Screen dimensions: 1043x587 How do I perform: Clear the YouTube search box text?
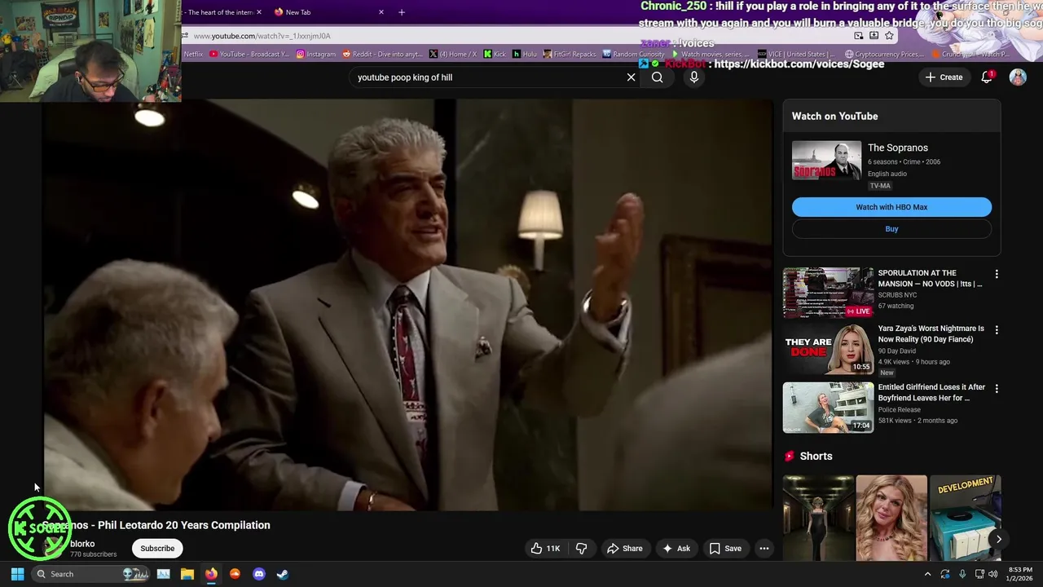tap(631, 77)
